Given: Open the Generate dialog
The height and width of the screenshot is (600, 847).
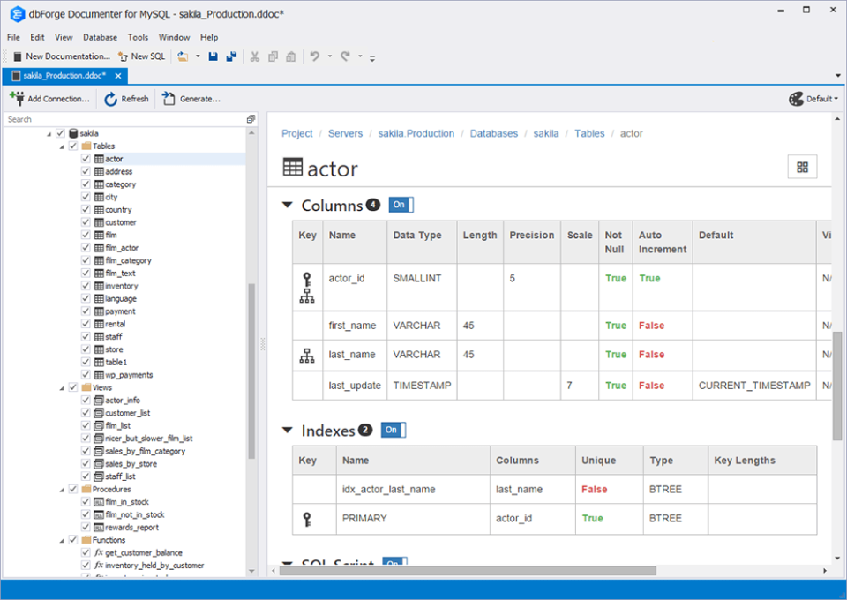Looking at the screenshot, I should pos(191,99).
